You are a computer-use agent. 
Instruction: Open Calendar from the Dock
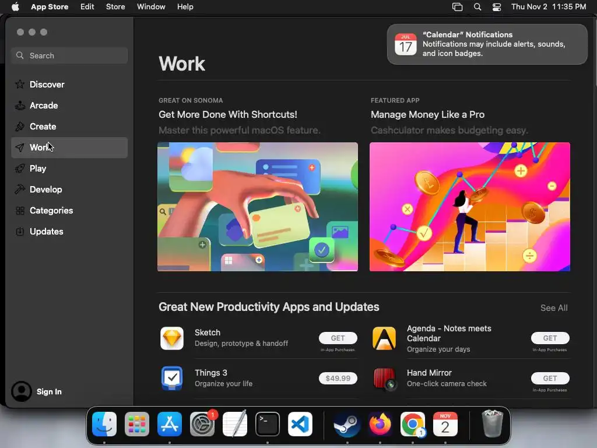[x=445, y=424]
